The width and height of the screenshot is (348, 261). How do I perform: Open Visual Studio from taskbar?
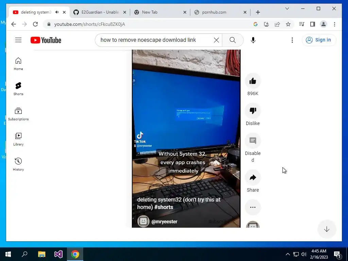(x=58, y=254)
